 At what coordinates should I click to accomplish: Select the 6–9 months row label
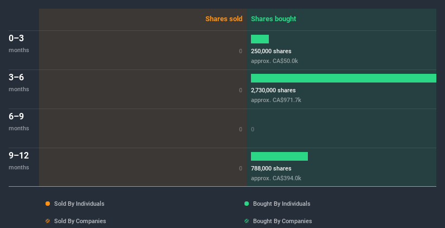19,122
